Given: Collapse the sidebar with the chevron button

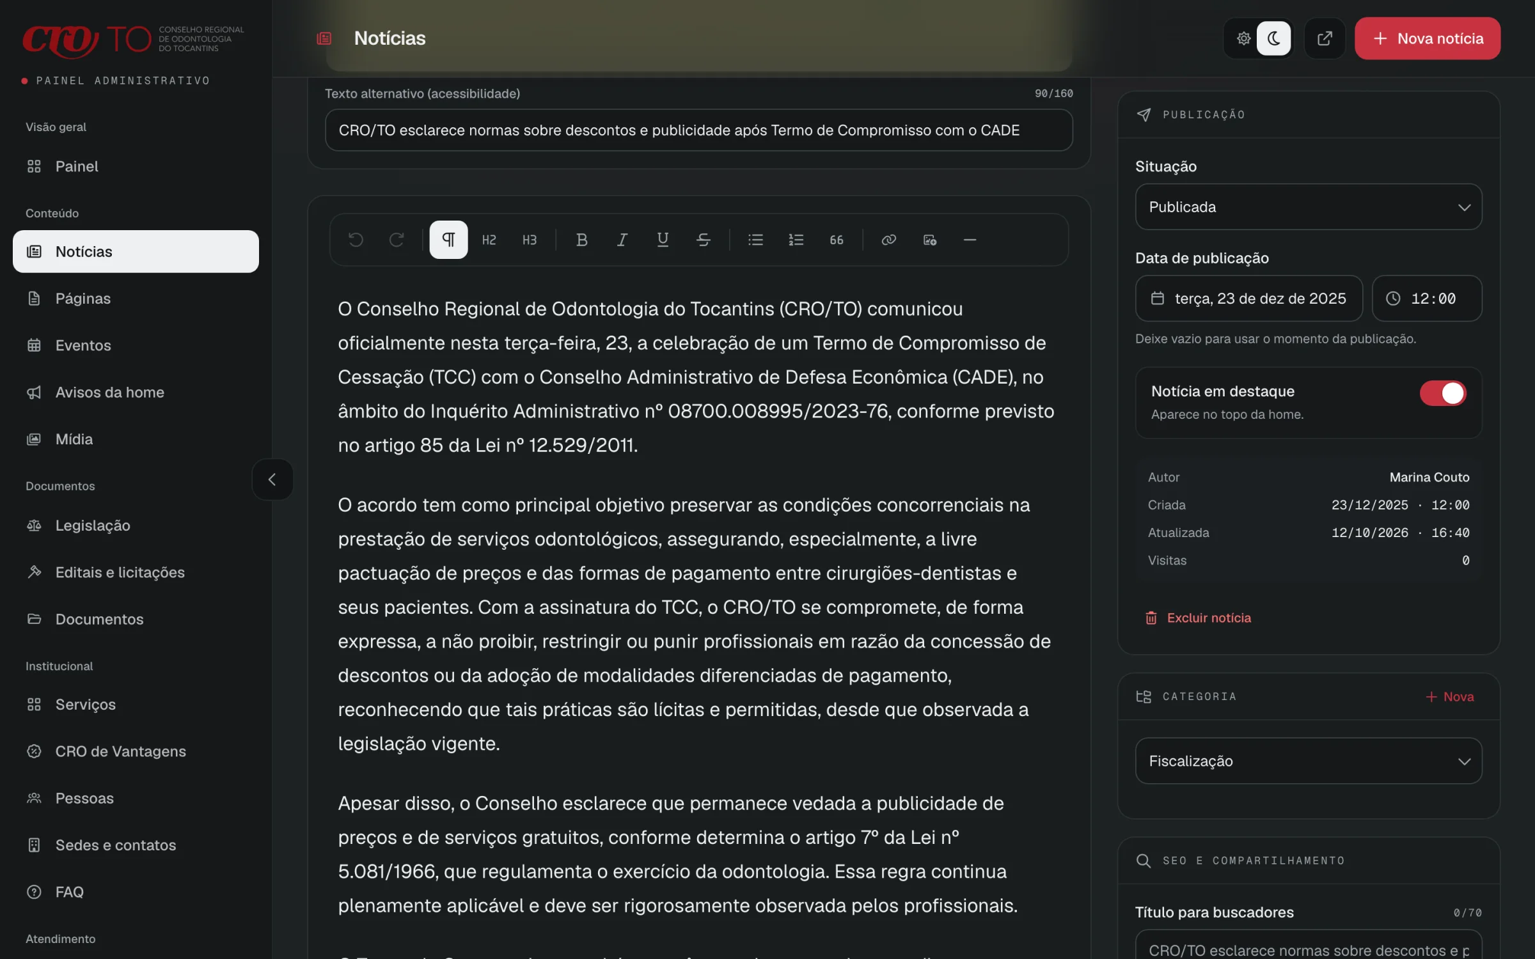Looking at the screenshot, I should pos(272,479).
